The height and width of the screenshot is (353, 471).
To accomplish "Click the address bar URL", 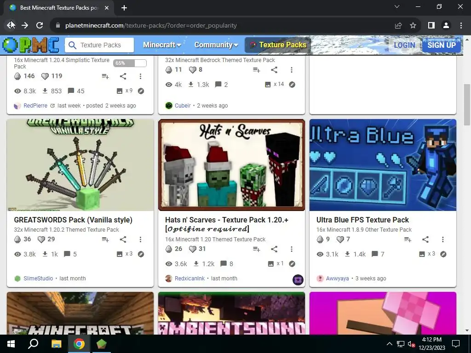I will click(151, 26).
